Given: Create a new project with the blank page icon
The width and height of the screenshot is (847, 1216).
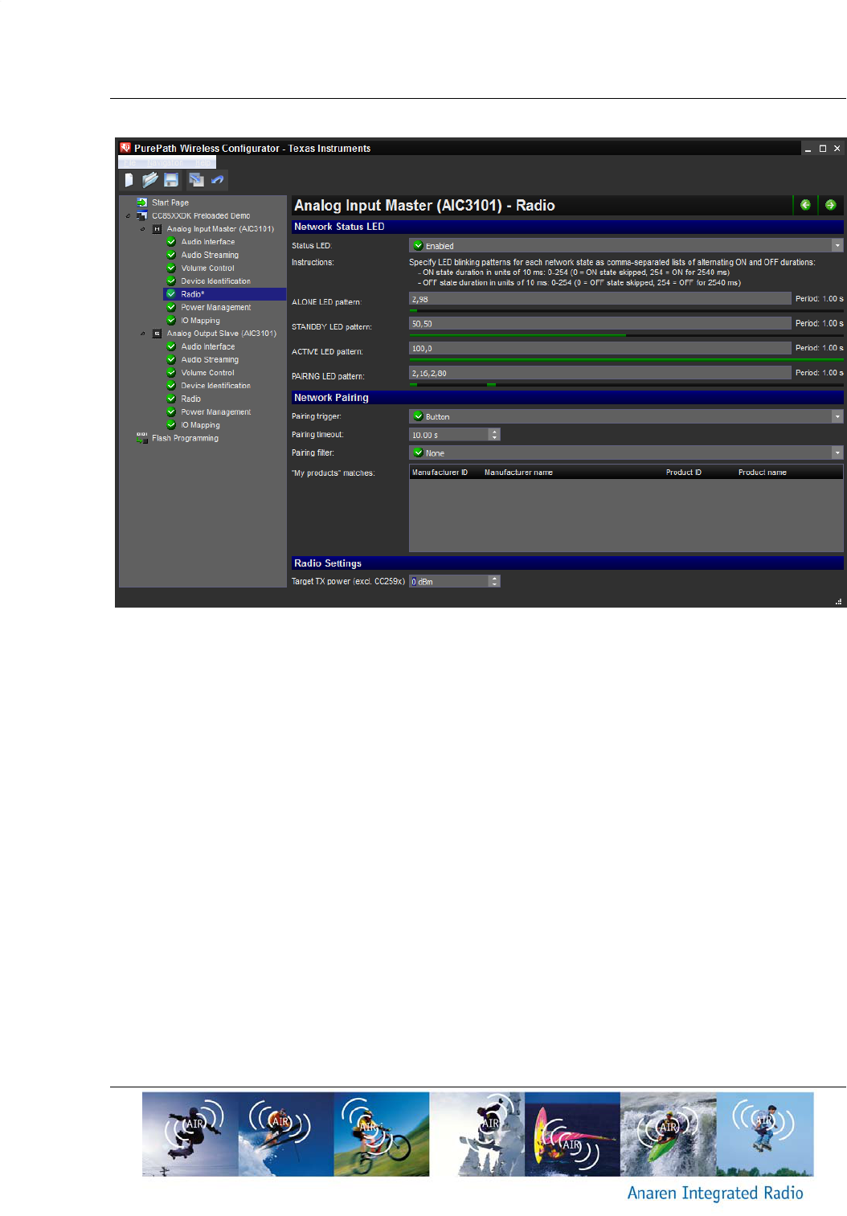Looking at the screenshot, I should pos(129,180).
